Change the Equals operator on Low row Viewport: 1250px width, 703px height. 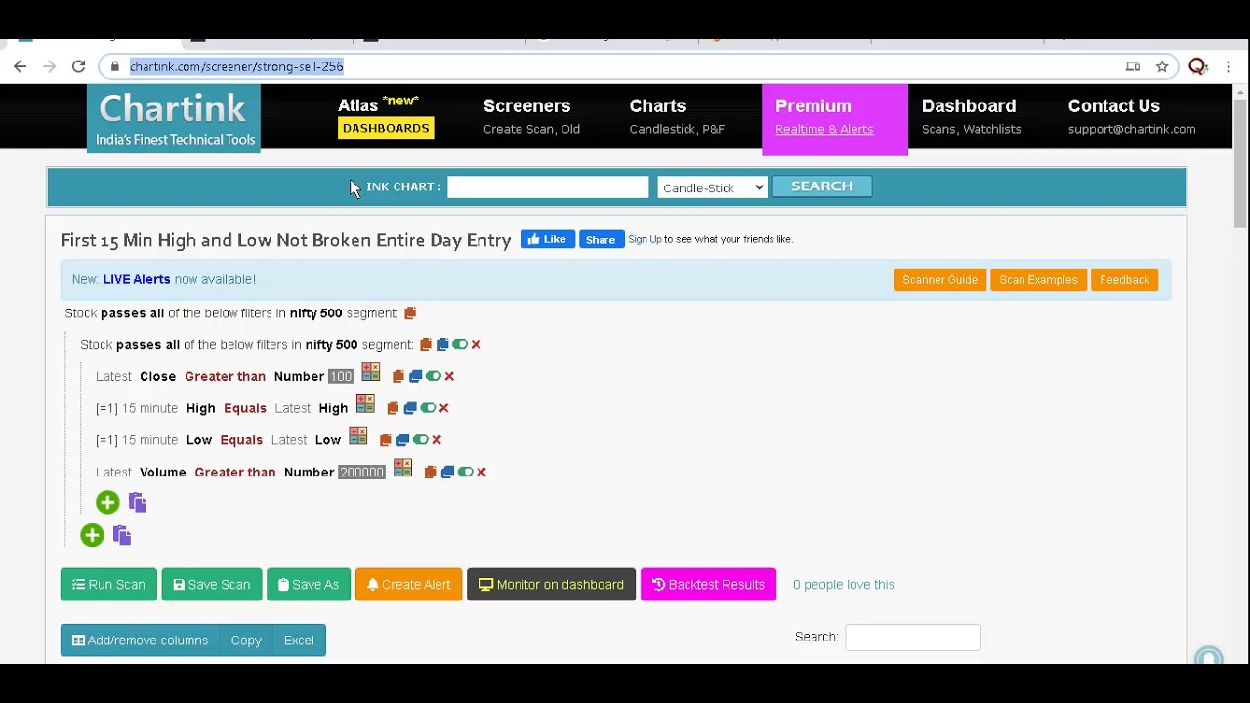241,440
